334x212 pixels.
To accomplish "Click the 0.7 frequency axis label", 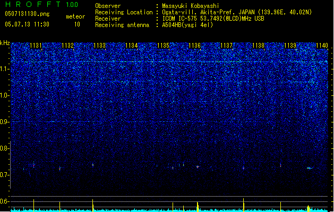I will click(4, 175).
